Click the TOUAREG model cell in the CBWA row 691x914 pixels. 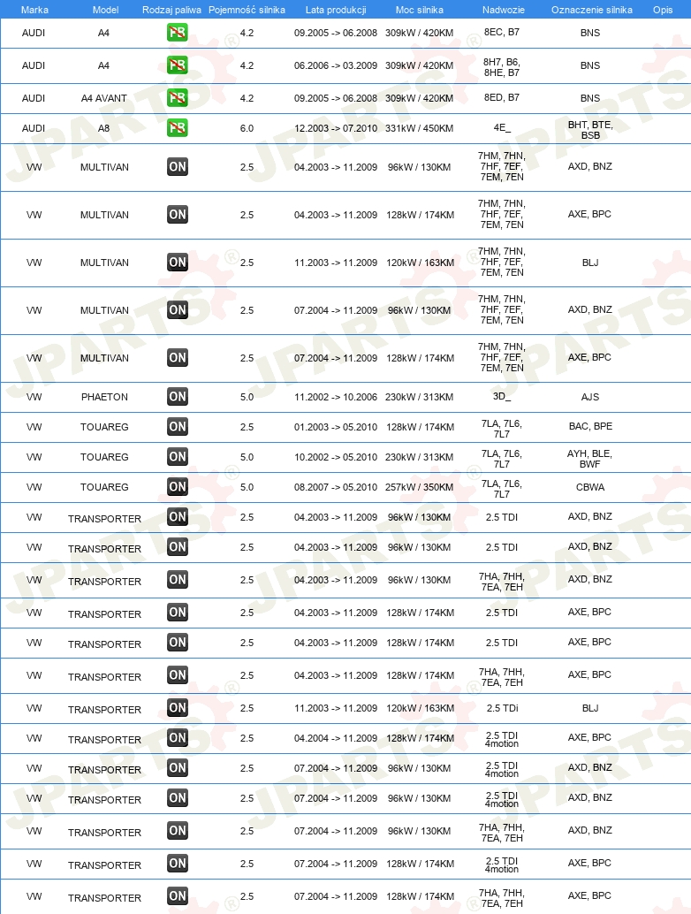pyautogui.click(x=104, y=487)
